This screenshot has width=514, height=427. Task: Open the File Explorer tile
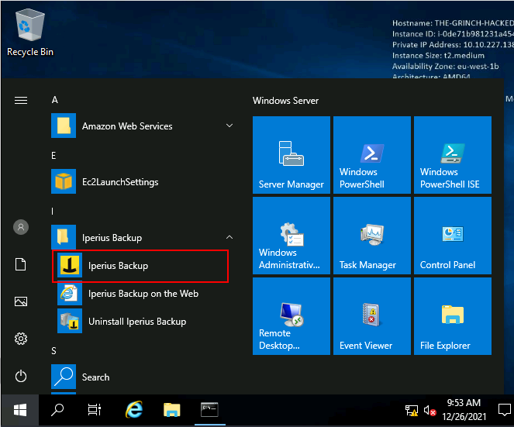pos(453,316)
